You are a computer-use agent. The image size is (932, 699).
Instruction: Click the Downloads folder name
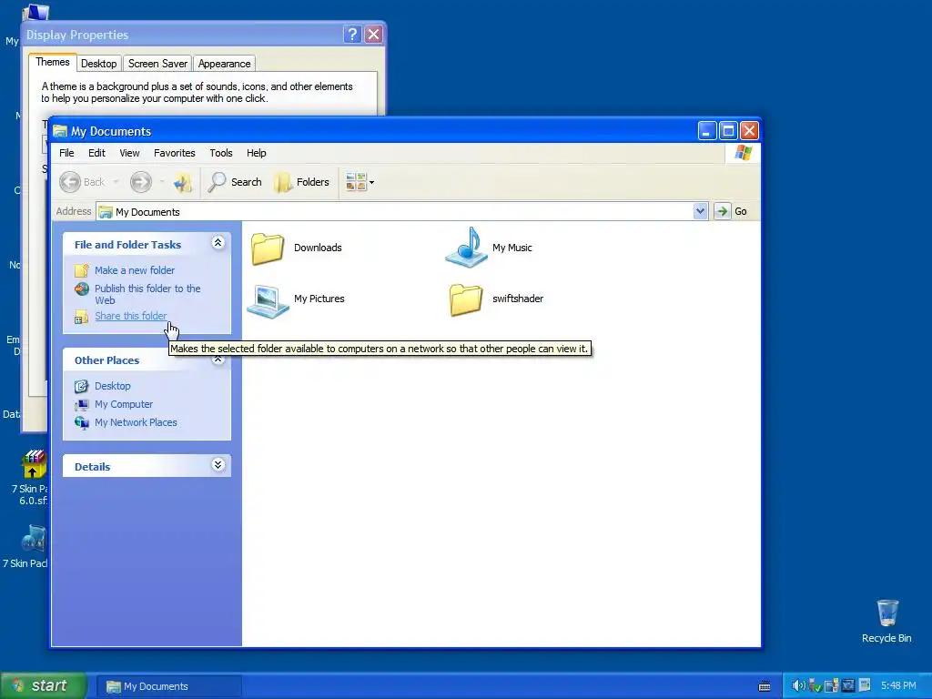click(318, 248)
